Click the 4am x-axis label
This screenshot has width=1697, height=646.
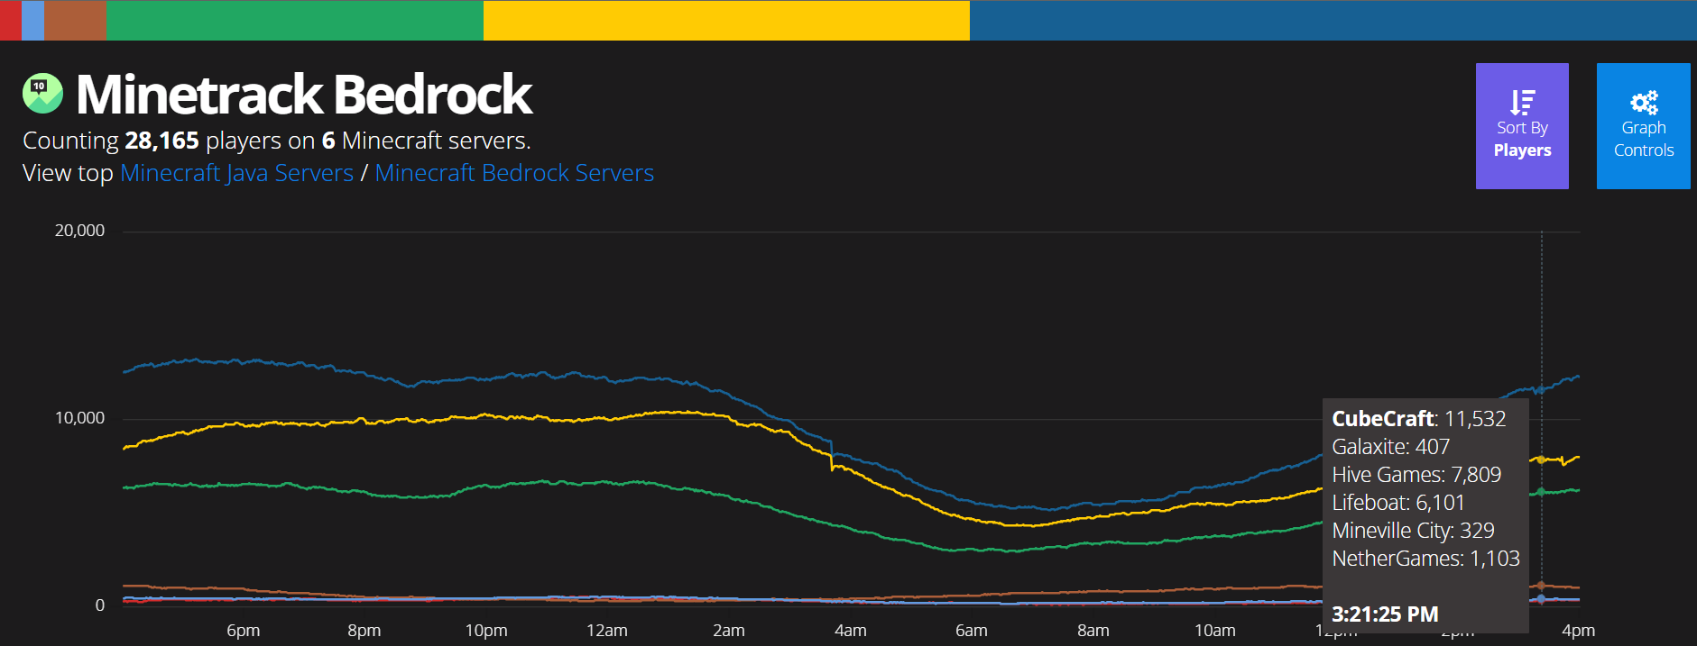point(851,631)
